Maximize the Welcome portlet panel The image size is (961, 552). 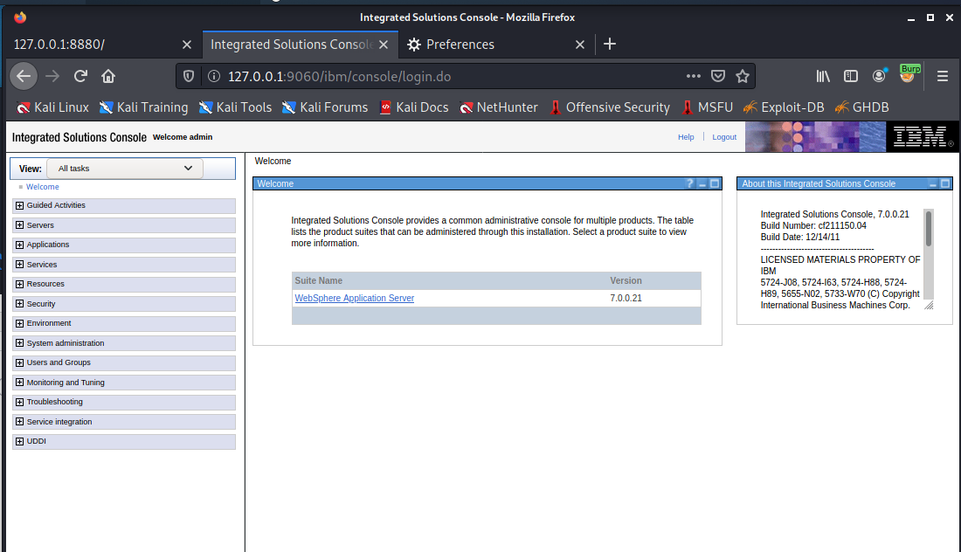(714, 183)
